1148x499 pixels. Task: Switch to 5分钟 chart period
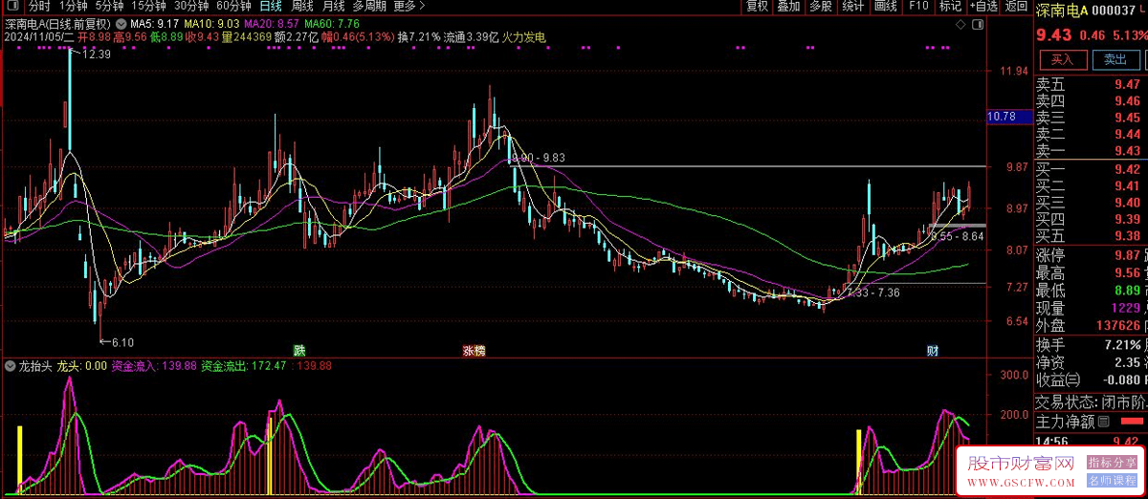110,6
